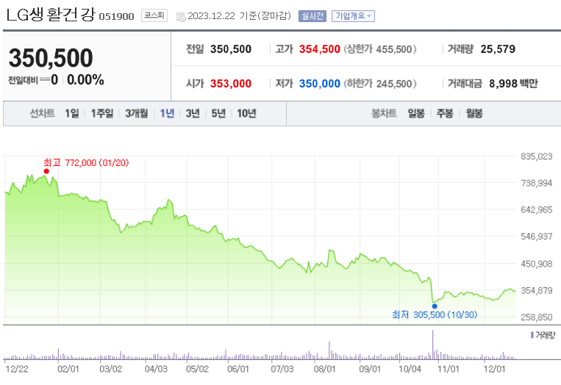Click the x-axis date 12/01
The image size is (561, 385).
pos(494,369)
